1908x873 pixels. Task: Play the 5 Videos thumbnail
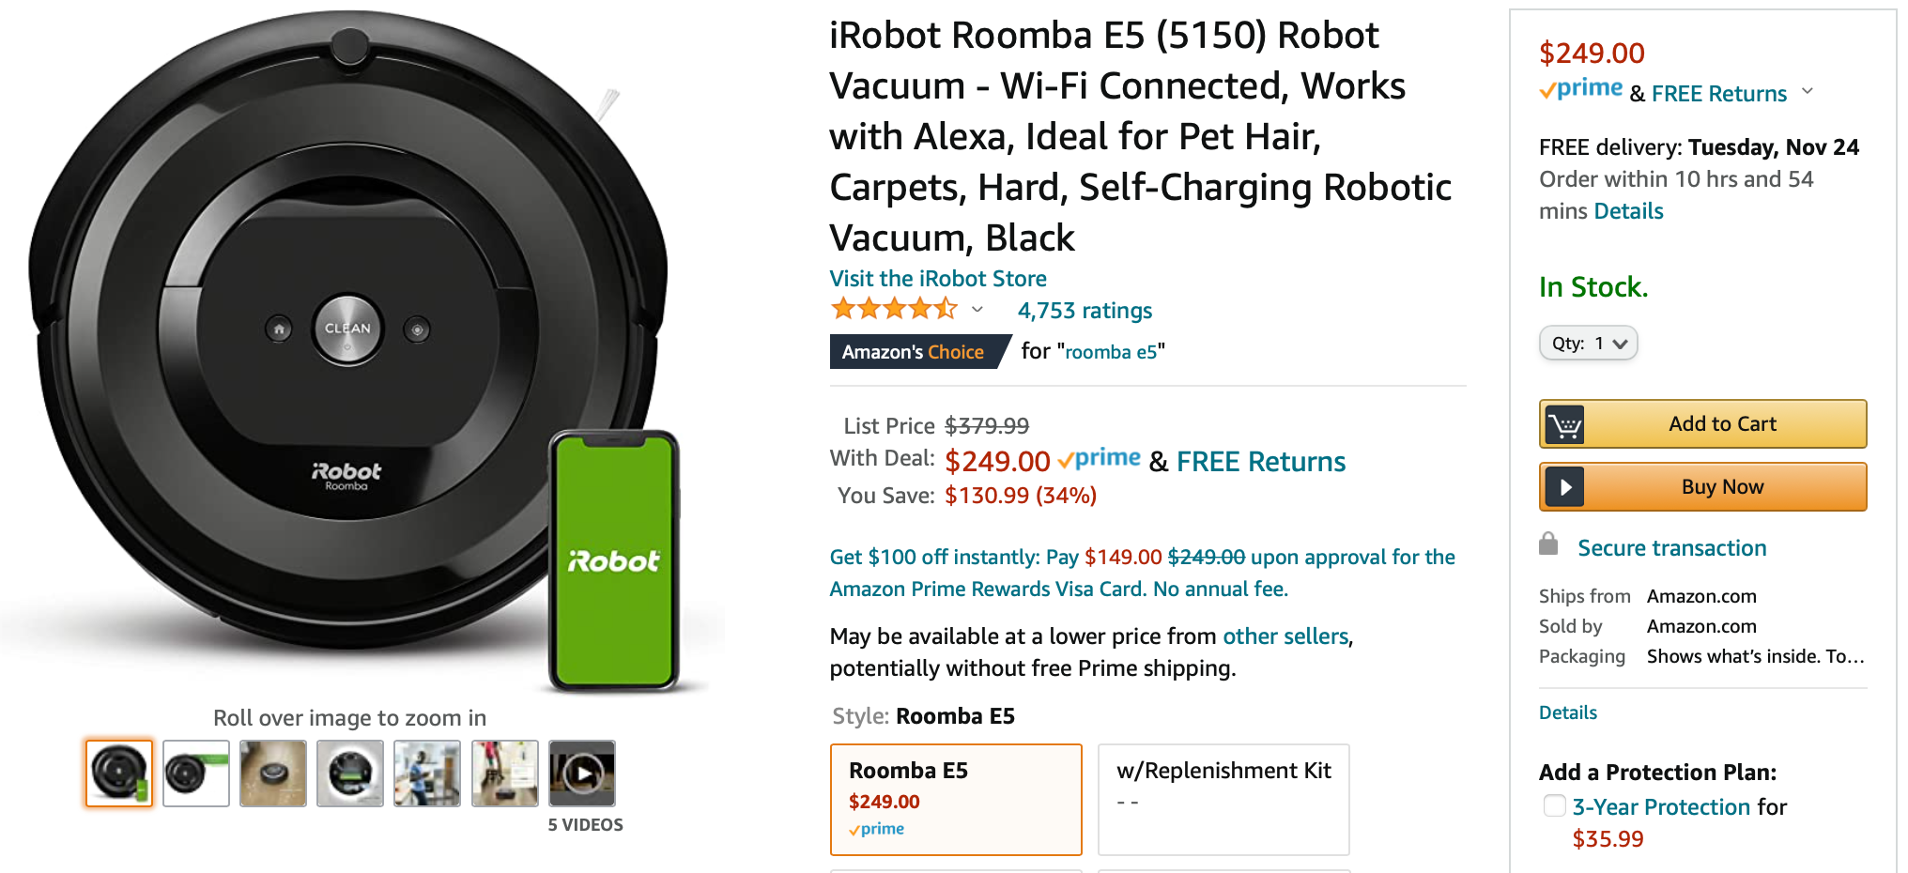click(582, 773)
